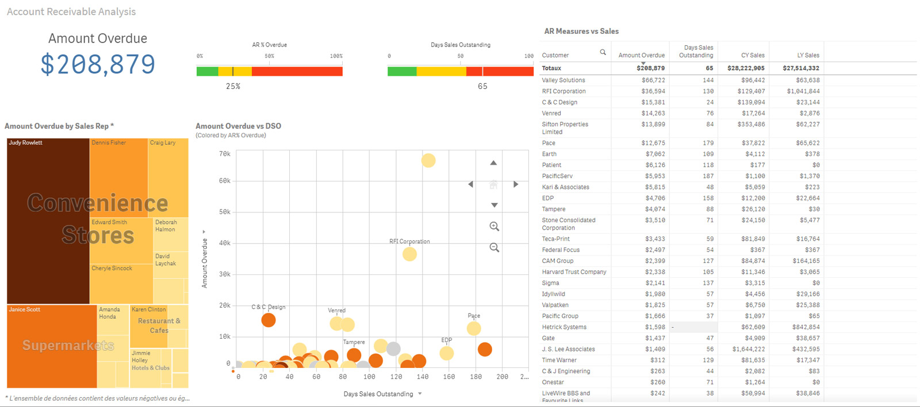Click the Venred row name in the table
Screen dimensions: 920x407
point(551,113)
